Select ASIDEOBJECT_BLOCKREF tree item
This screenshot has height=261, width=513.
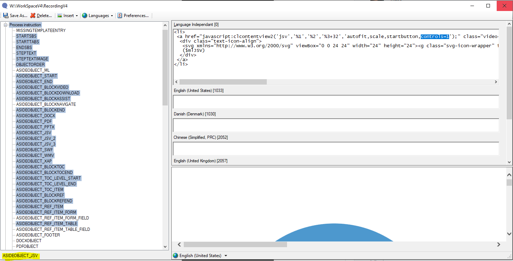tap(40, 195)
